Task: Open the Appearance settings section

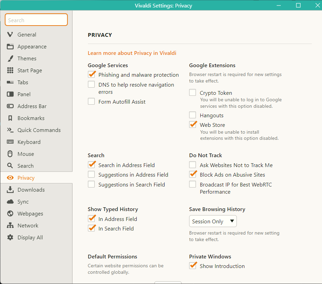Action: [x=32, y=47]
